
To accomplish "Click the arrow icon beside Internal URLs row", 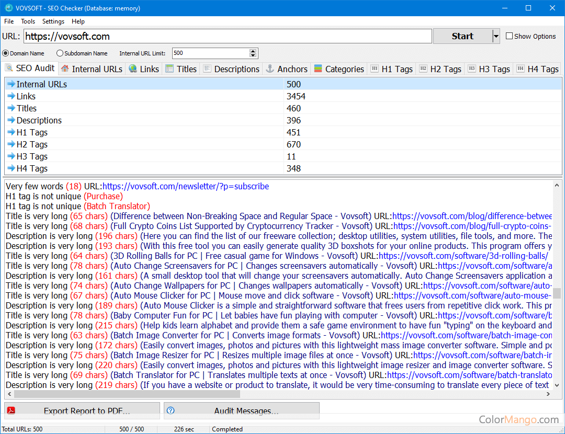I will (x=11, y=84).
